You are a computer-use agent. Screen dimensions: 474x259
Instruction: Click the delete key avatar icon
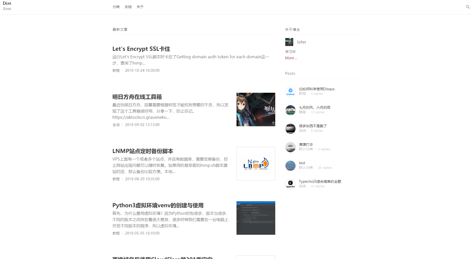(290, 128)
